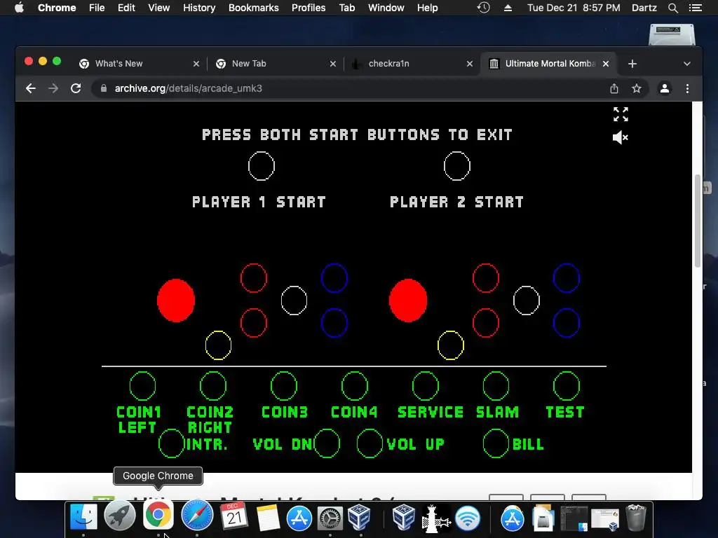View site info via the lock icon
The image size is (718, 538).
[104, 88]
